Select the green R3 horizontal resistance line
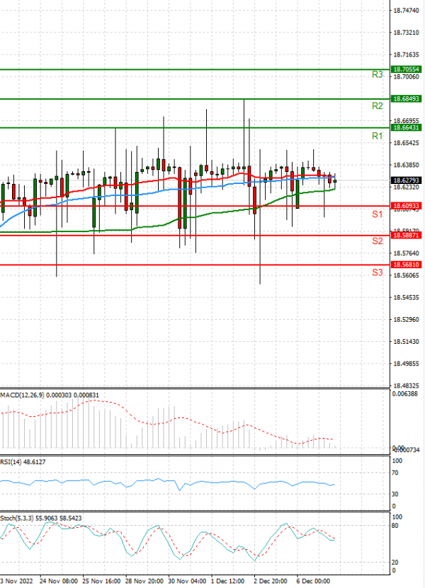 point(195,70)
